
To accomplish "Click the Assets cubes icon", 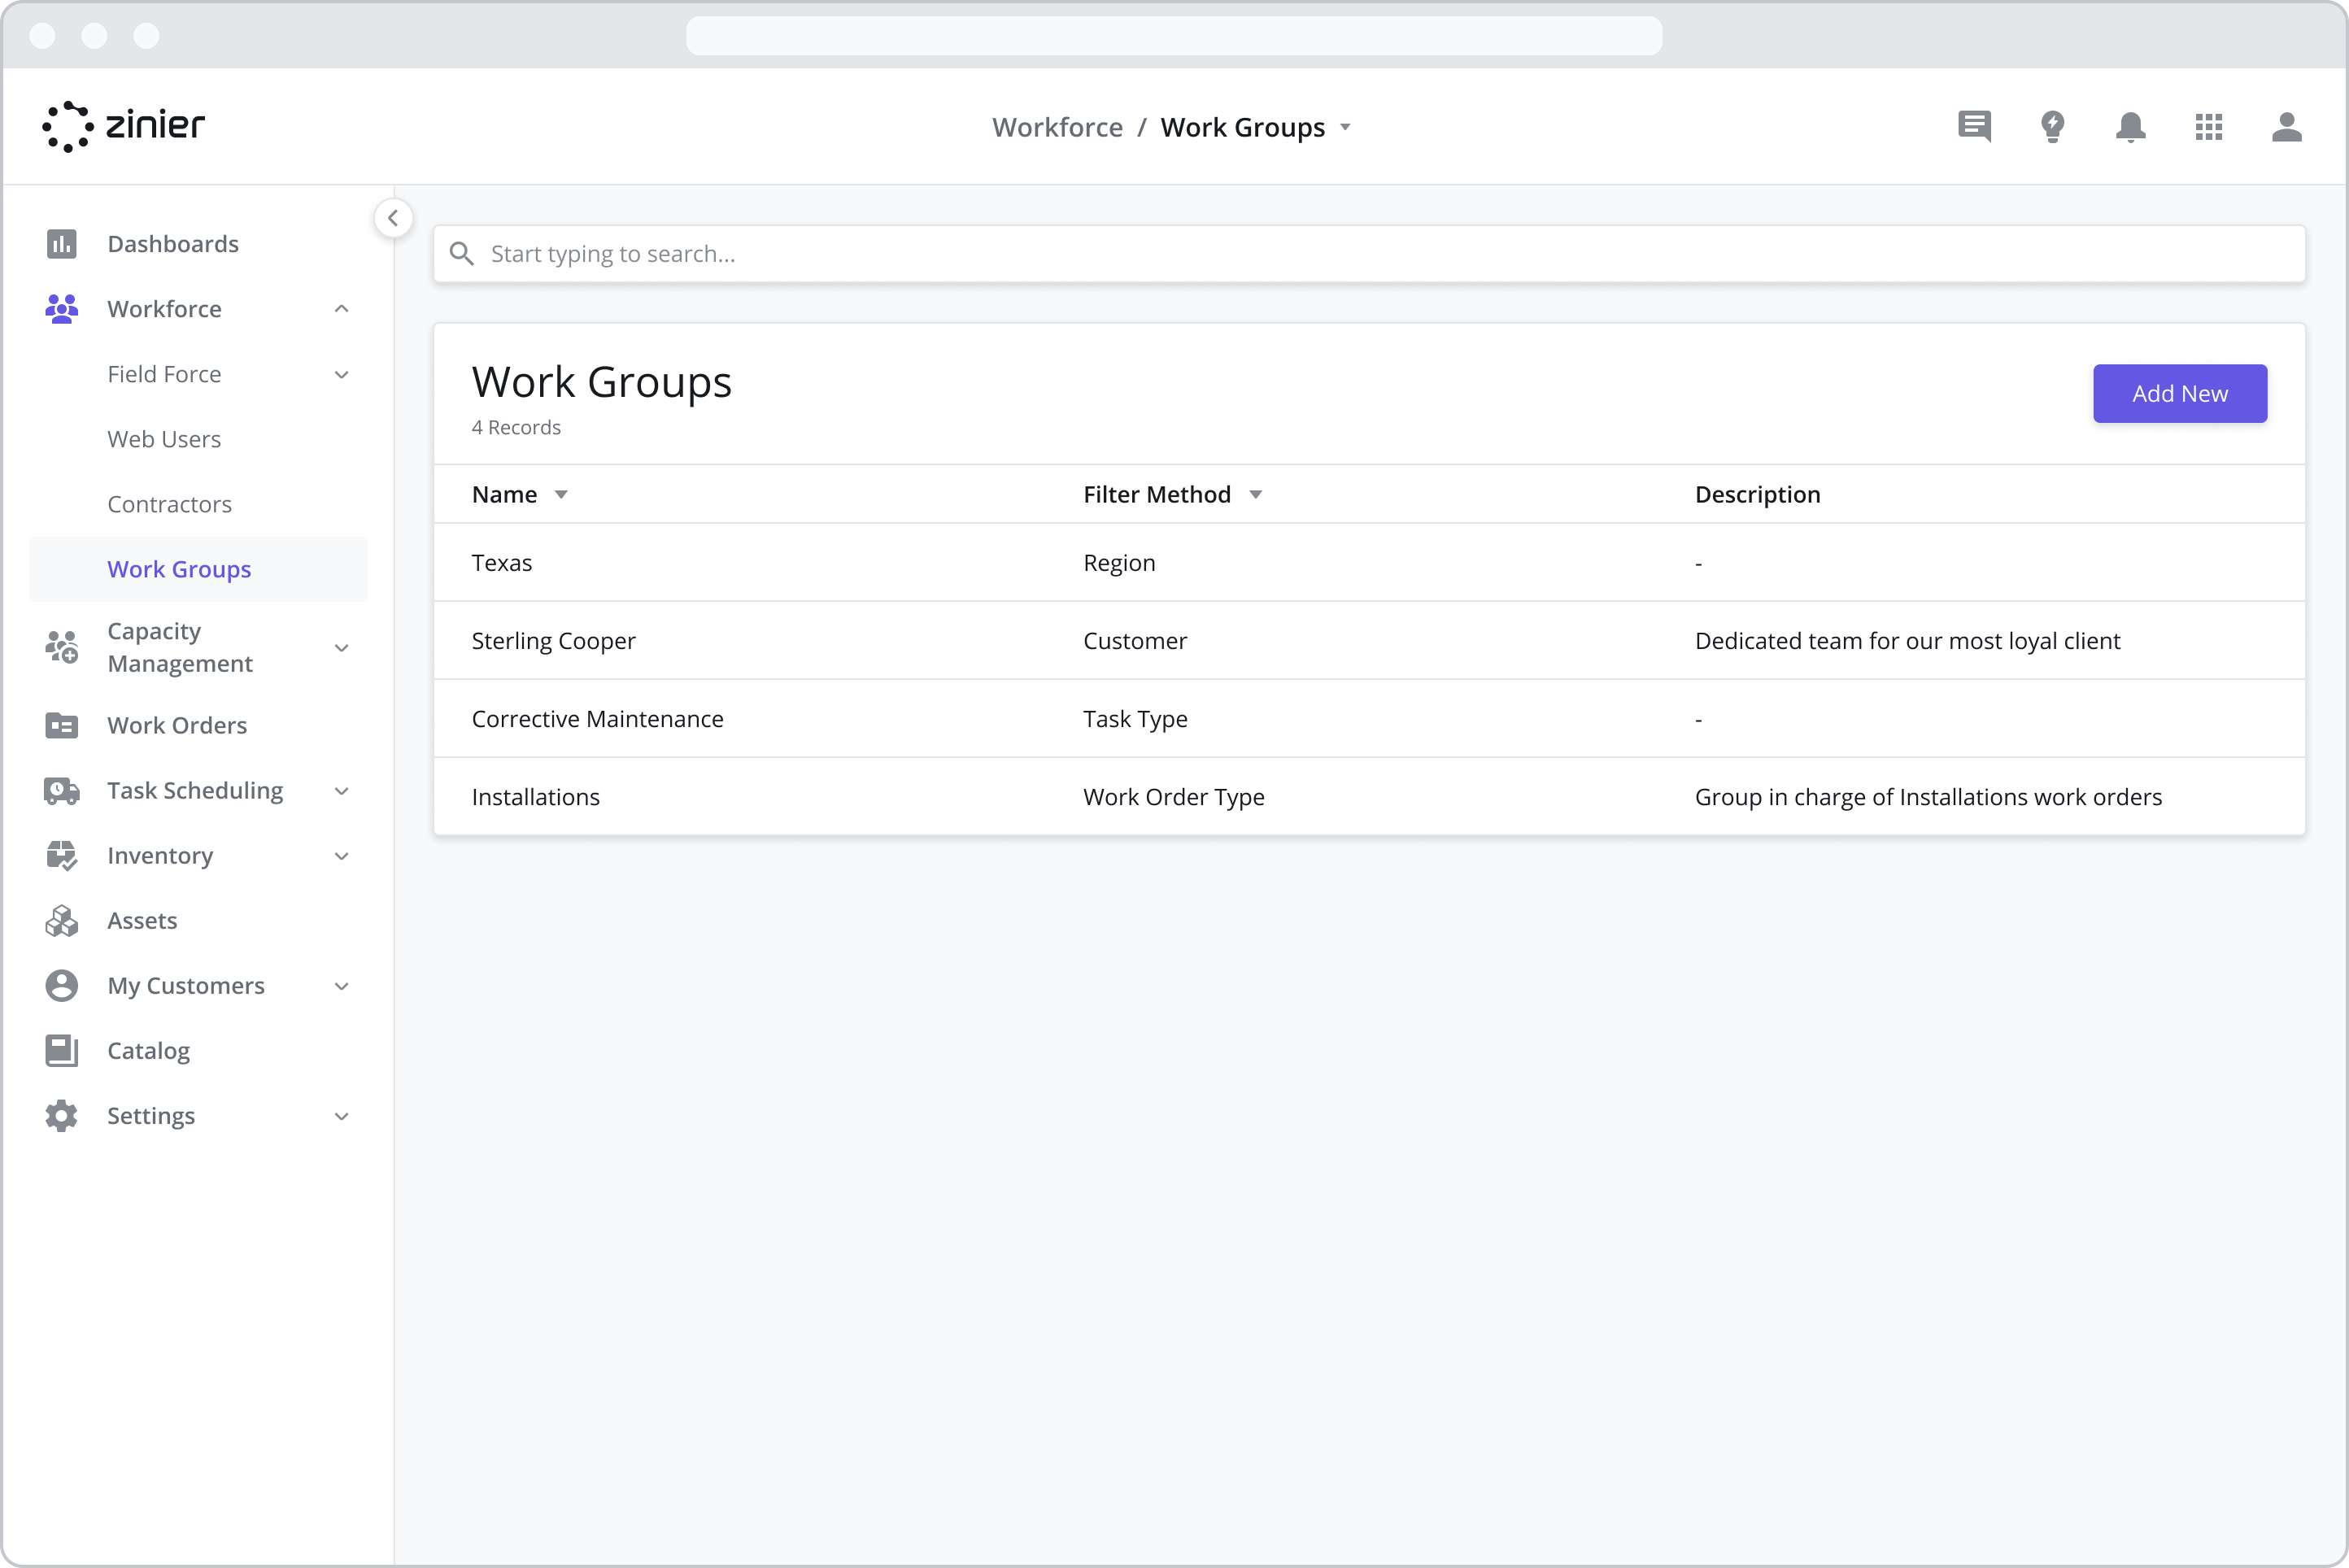I will pos(62,920).
